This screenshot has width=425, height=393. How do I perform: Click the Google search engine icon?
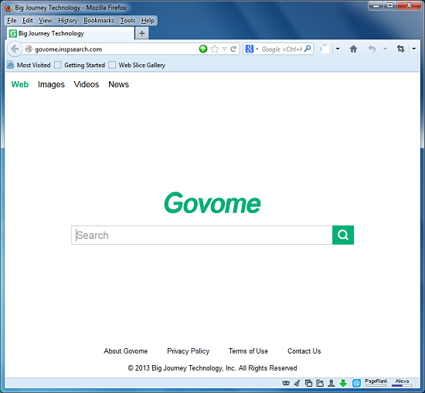(x=249, y=49)
